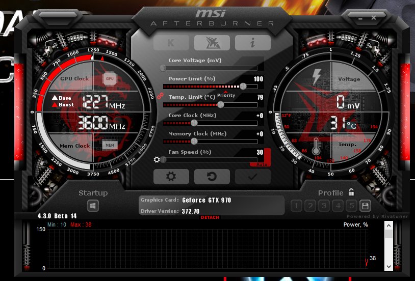
Task: Click the Fan Speed value 30
Action: [260, 152]
